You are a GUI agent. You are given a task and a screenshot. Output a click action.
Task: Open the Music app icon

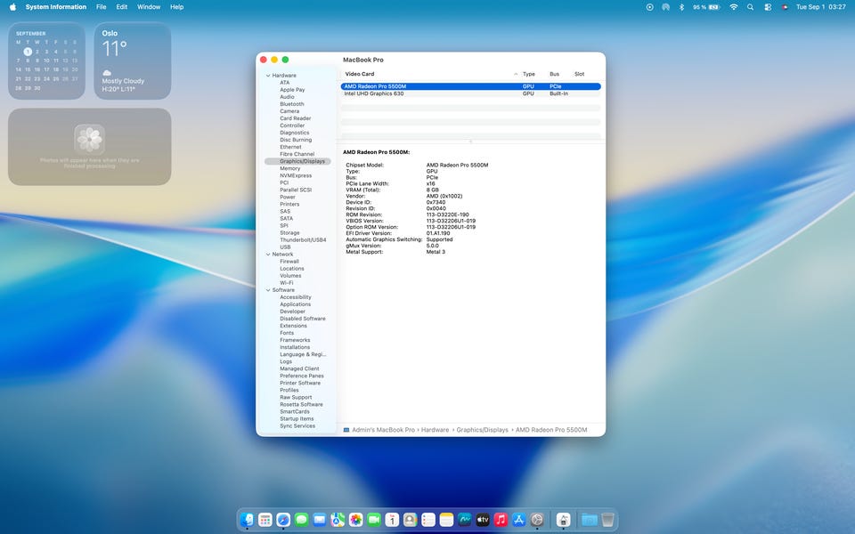pos(501,519)
